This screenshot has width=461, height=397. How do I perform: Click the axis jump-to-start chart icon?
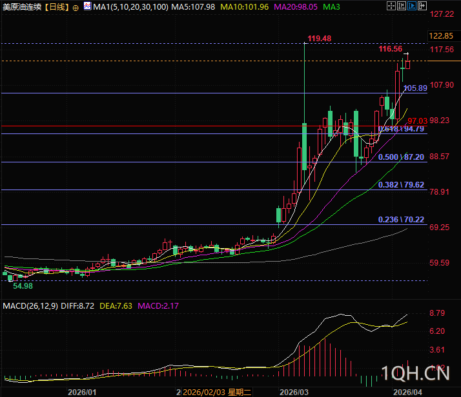click(402, 6)
